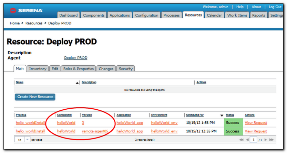
Task: Select the Main sub-tab
Action: pos(20,68)
